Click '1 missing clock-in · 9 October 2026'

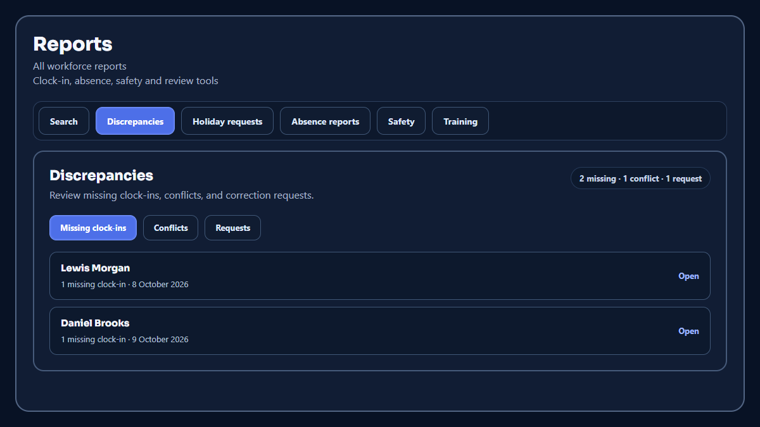pos(125,340)
